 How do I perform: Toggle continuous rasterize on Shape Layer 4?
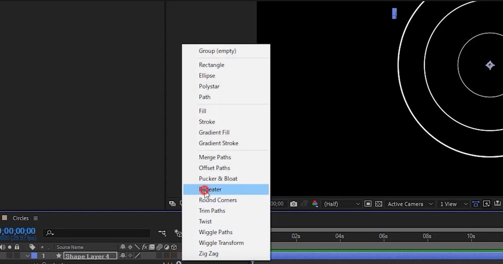(x=130, y=256)
